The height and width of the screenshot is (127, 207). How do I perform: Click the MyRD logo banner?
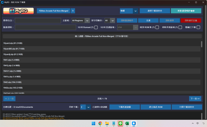tap(18, 11)
